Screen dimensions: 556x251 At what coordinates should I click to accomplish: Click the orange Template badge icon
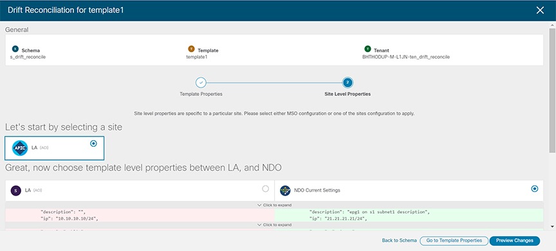click(x=191, y=49)
